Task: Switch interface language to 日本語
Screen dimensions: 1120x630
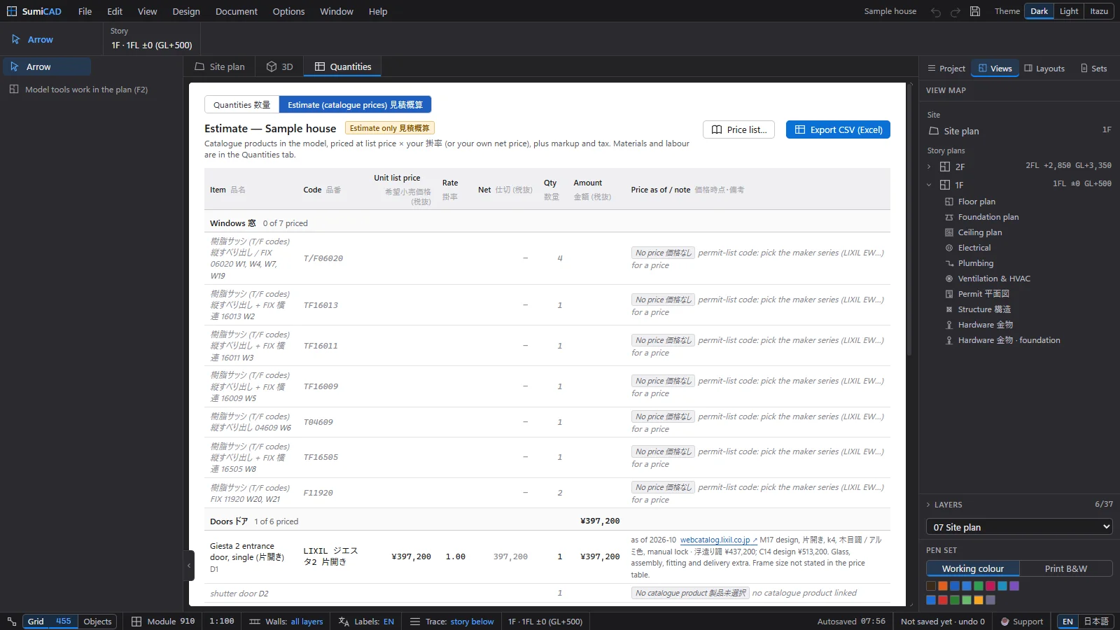Action: click(x=1096, y=622)
